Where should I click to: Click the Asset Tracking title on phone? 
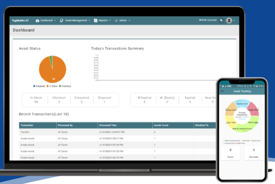tap(242, 91)
